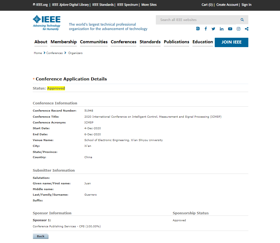Open IEEE Twitter page icon

tap(213, 29)
